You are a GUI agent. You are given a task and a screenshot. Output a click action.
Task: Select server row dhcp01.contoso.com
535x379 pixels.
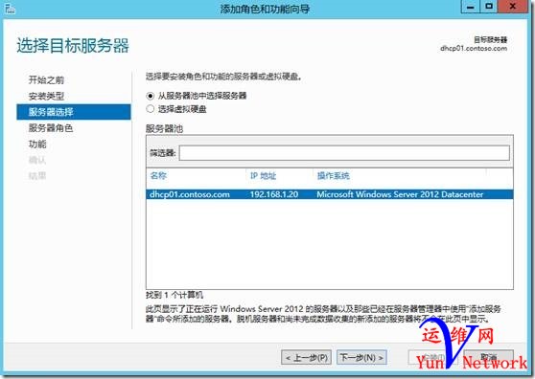pos(330,194)
